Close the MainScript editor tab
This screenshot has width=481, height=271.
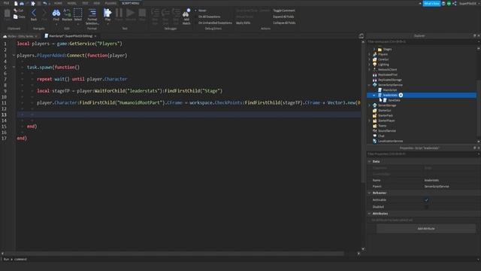[95, 36]
